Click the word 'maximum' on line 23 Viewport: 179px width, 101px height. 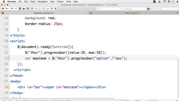pyautogui.click(x=39, y=58)
